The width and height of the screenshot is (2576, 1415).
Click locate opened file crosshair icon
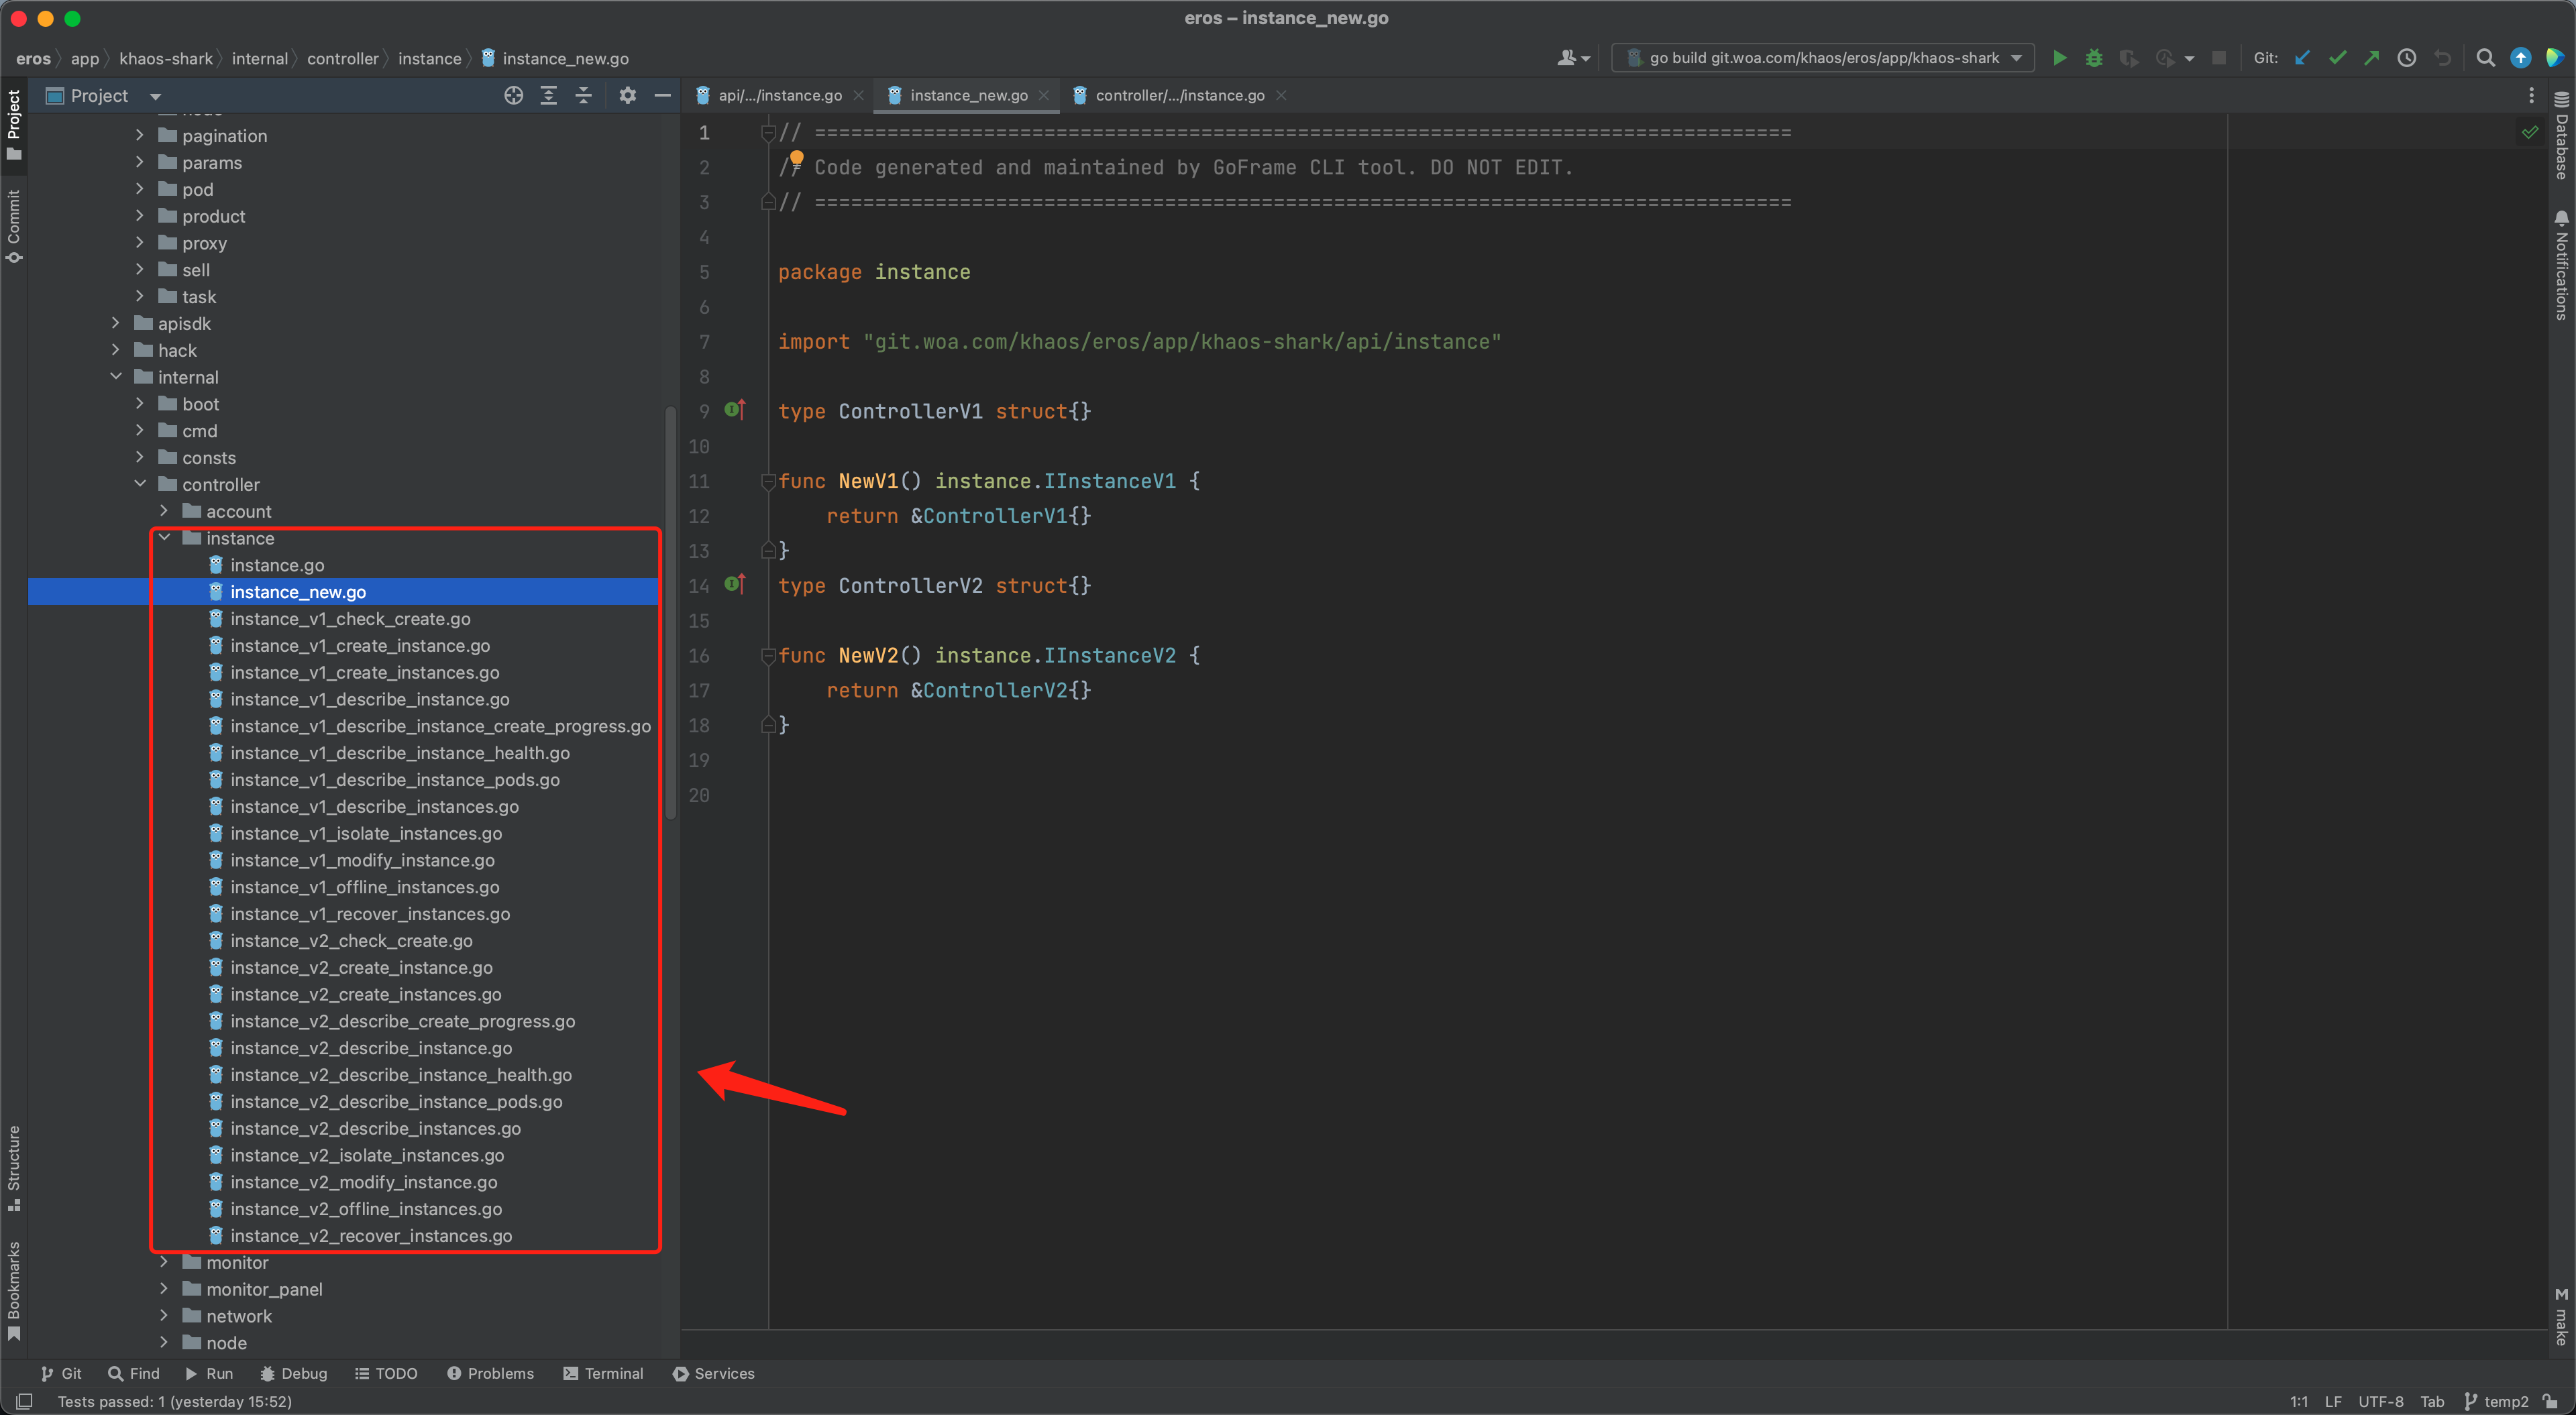click(x=514, y=95)
